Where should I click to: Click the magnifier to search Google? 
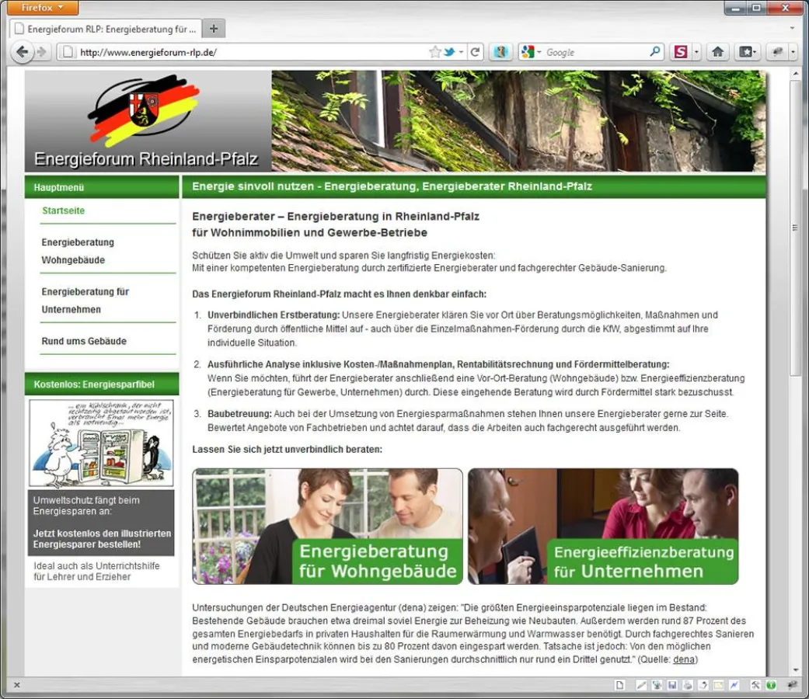[655, 51]
